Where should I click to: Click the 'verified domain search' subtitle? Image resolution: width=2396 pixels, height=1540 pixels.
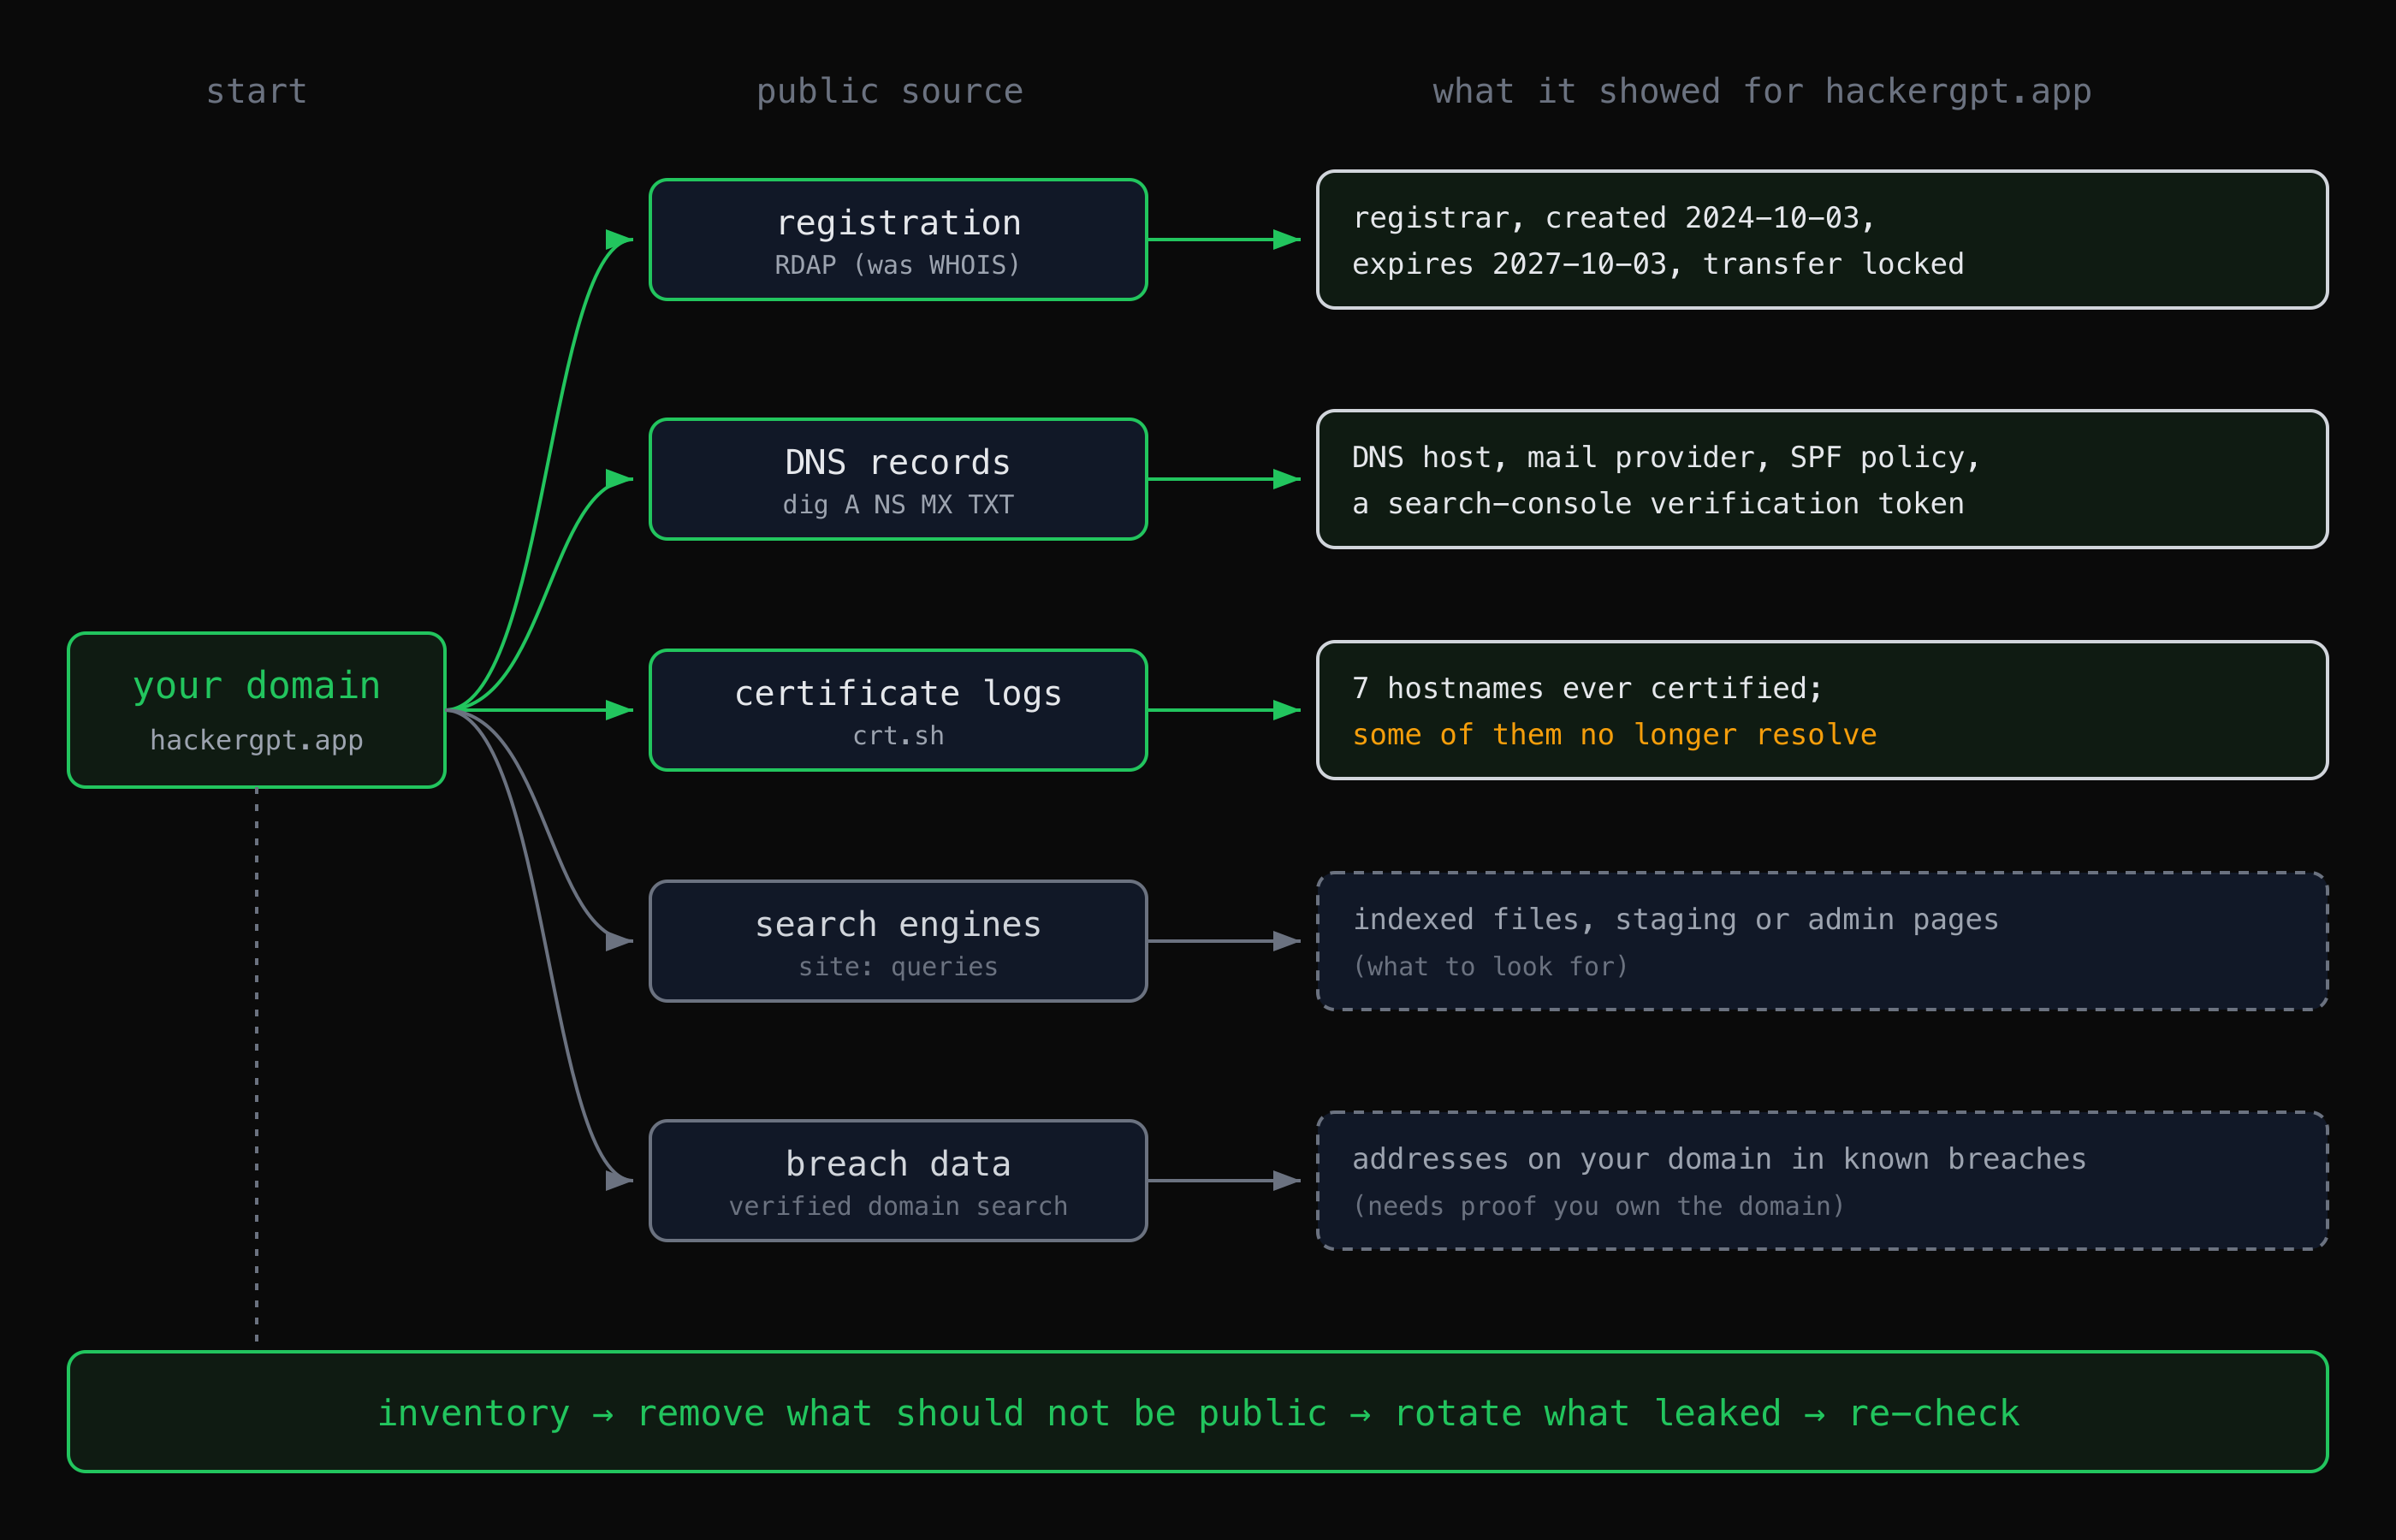[898, 1206]
